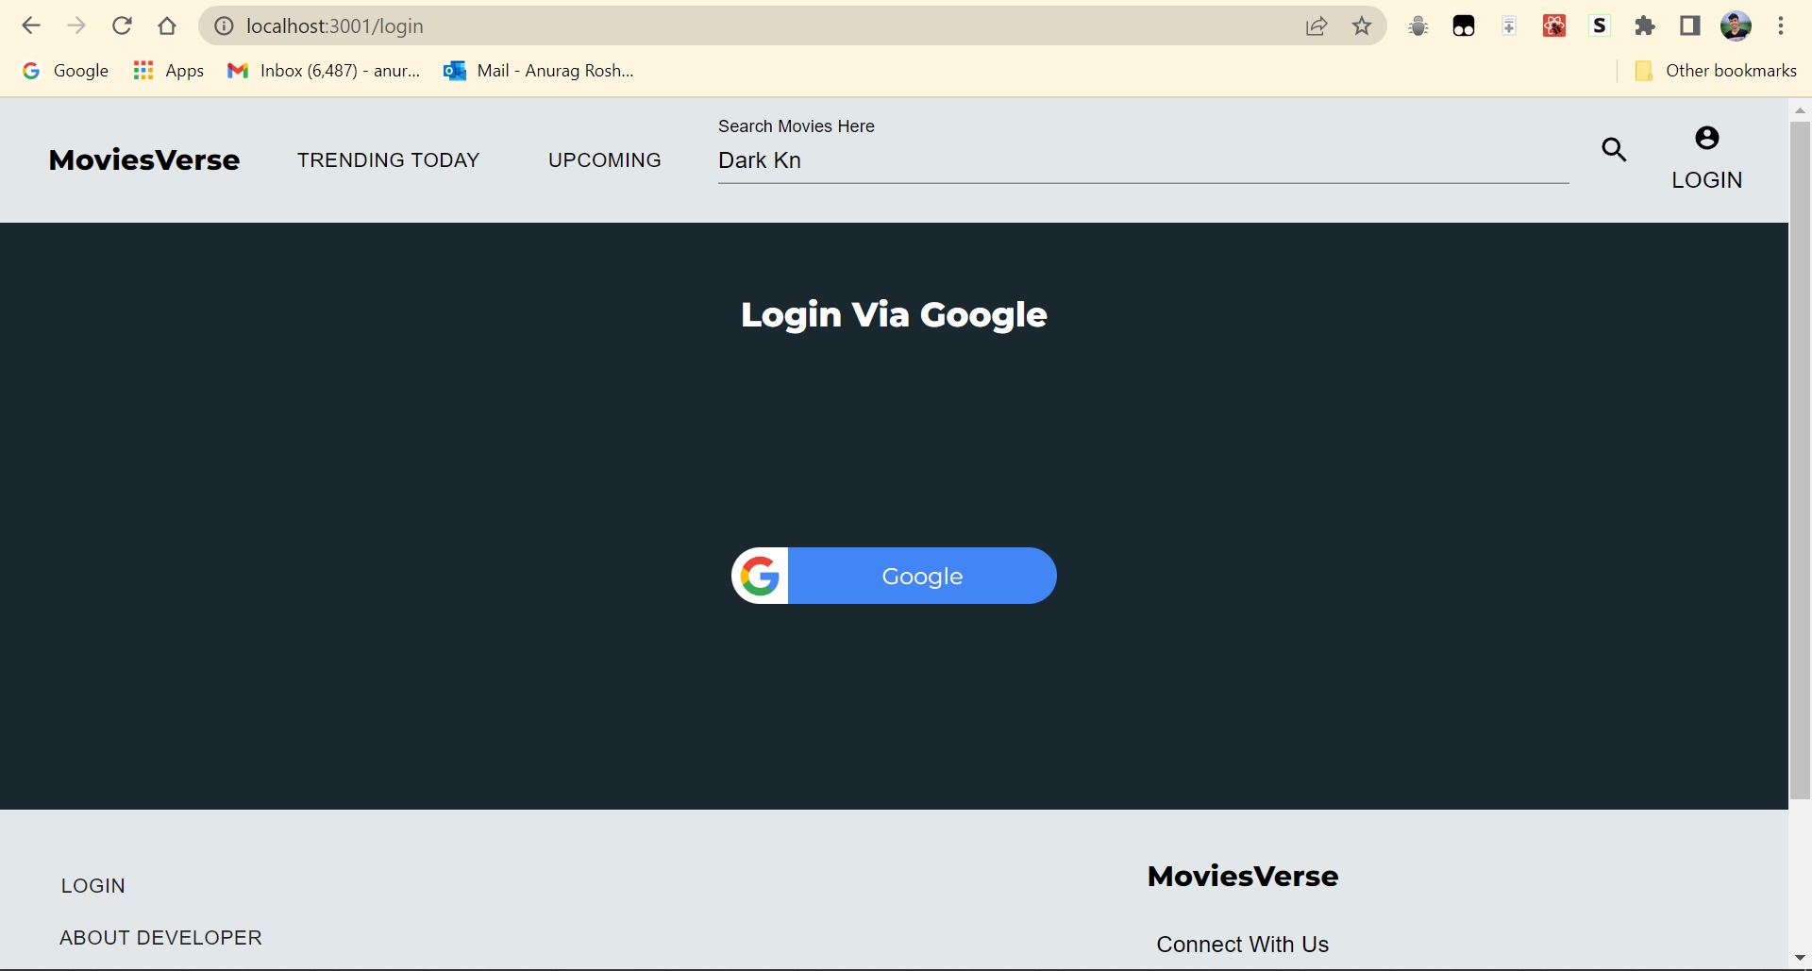
Task: Open the Outlook Mail bookmark
Action: coord(539,71)
